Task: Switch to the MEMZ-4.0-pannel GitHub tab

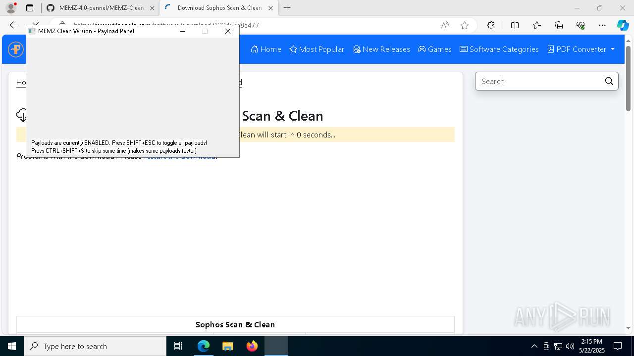Action: [x=101, y=8]
